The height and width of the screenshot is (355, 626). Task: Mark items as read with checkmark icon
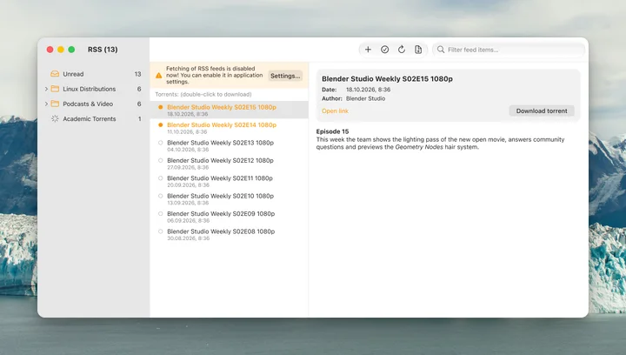point(384,50)
